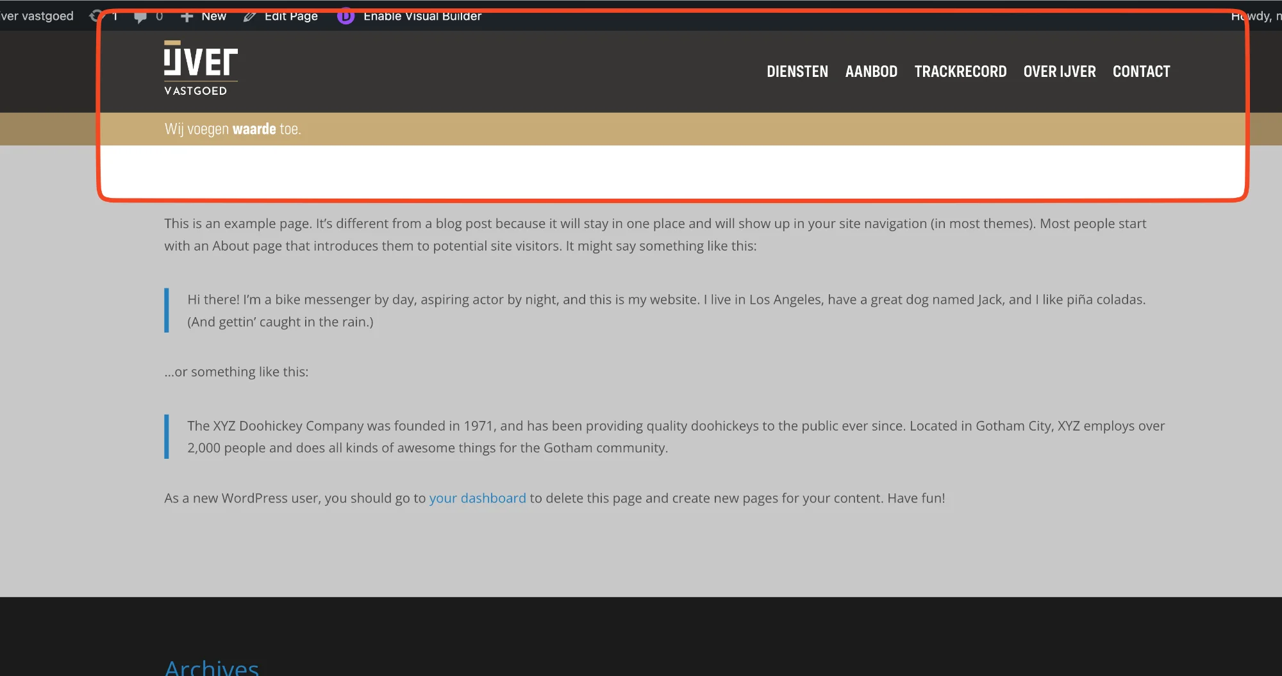
Task: Click the updates refresh icon in admin bar
Action: click(95, 16)
